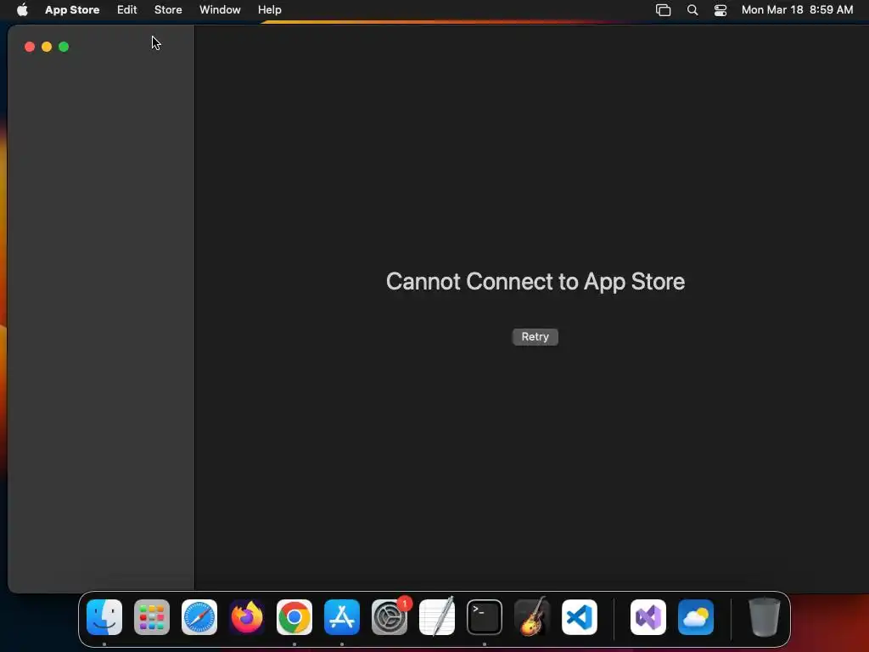Open System Settings from the Dock
This screenshot has height=652, width=869.
coord(390,617)
